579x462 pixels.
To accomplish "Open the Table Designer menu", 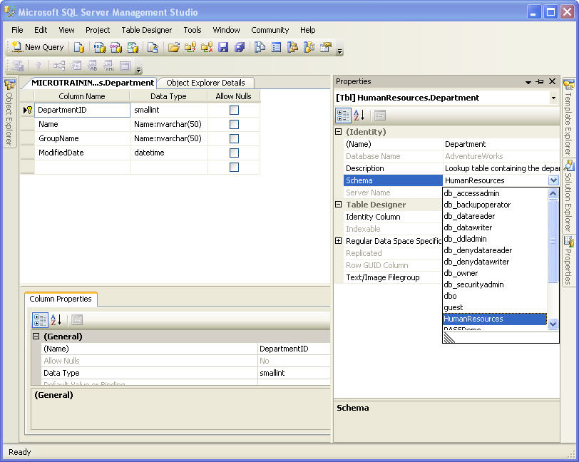I will click(x=146, y=30).
